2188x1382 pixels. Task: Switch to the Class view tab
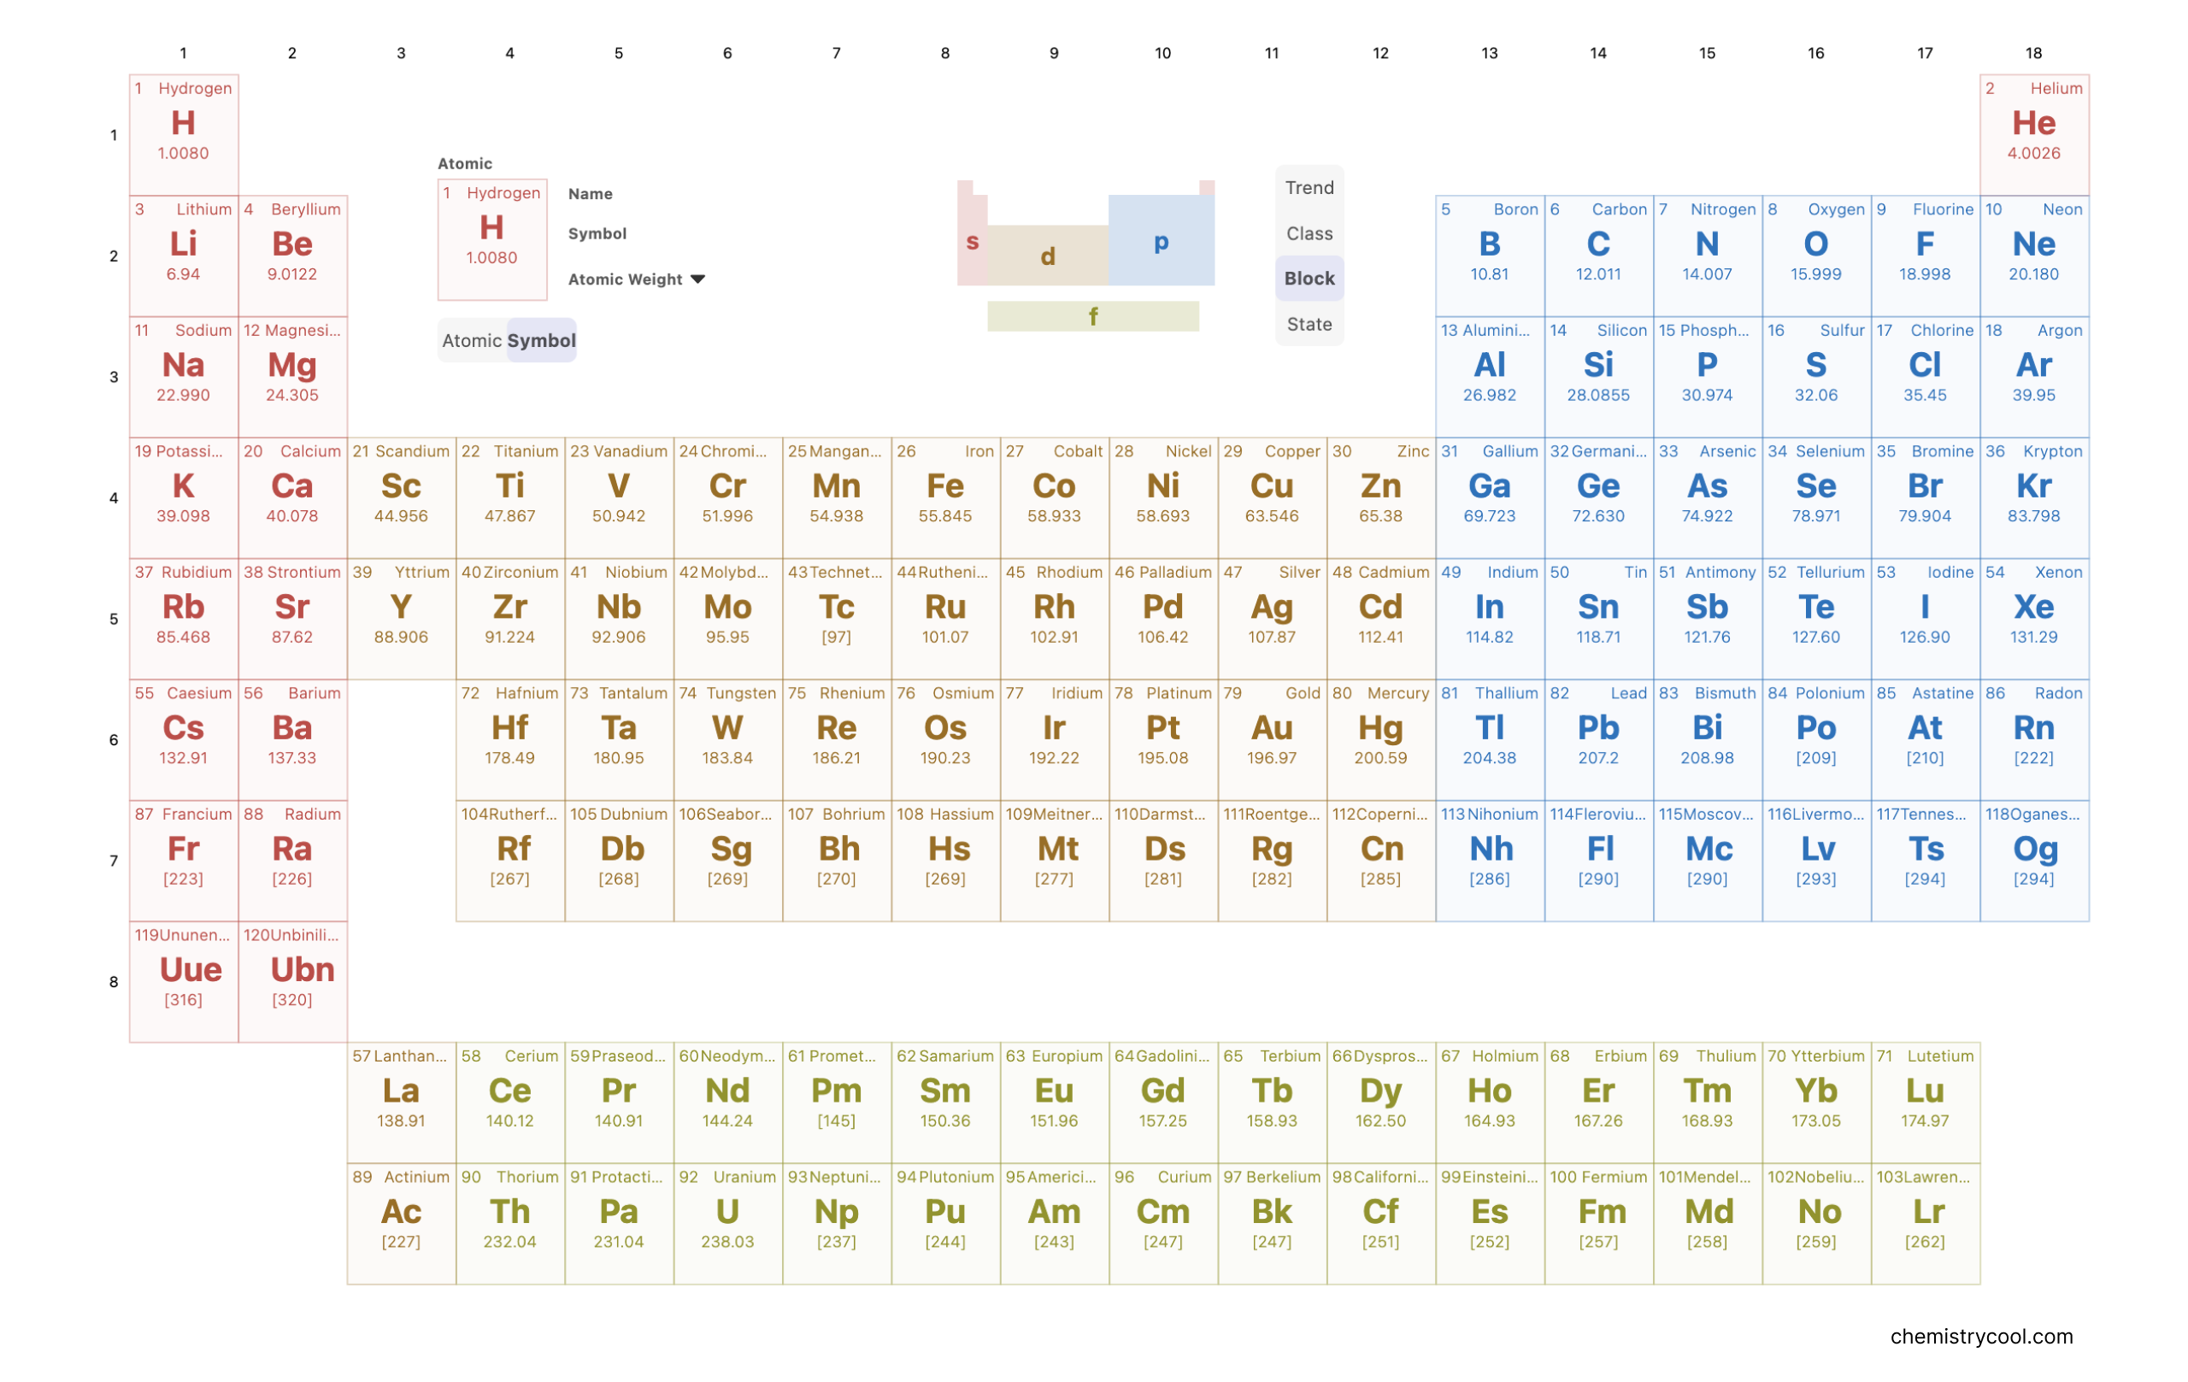(x=1309, y=233)
